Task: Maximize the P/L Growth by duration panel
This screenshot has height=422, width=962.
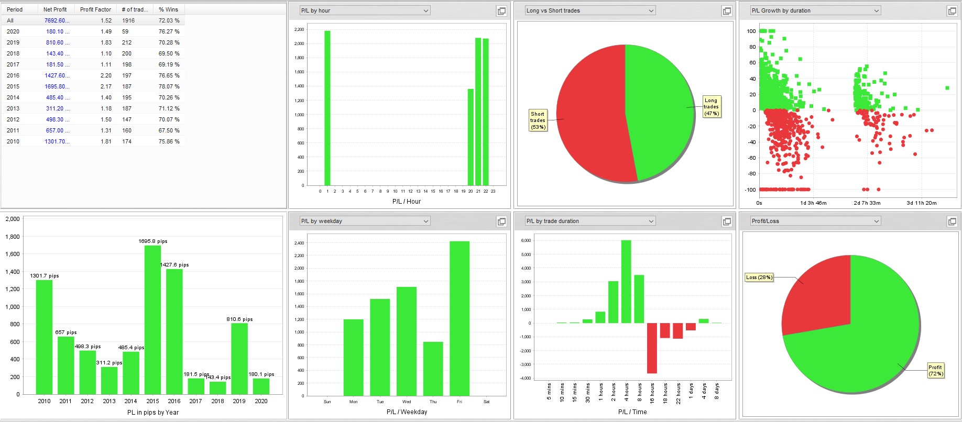Action: click(x=952, y=11)
